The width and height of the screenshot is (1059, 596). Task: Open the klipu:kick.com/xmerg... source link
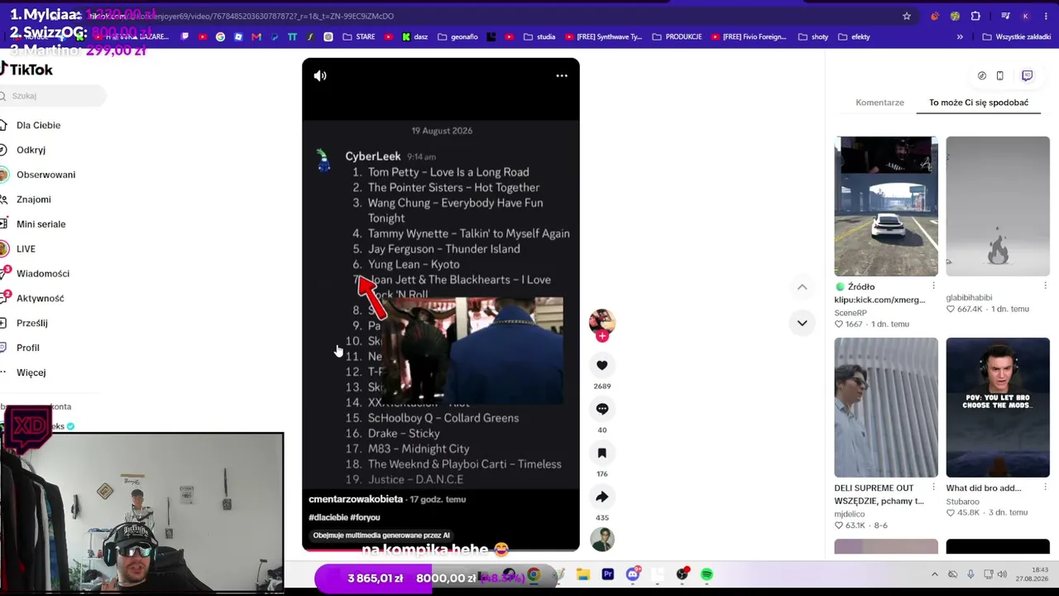pos(879,300)
